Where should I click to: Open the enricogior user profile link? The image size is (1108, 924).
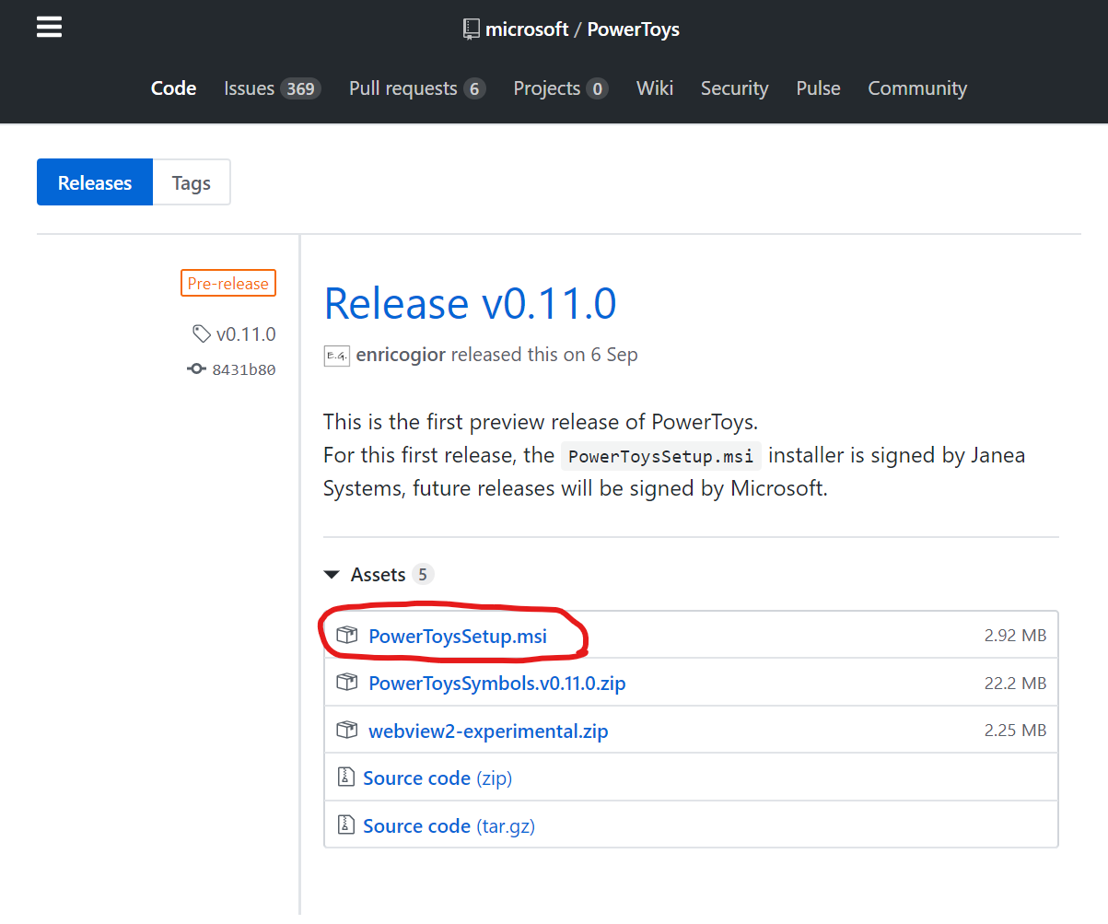point(401,355)
